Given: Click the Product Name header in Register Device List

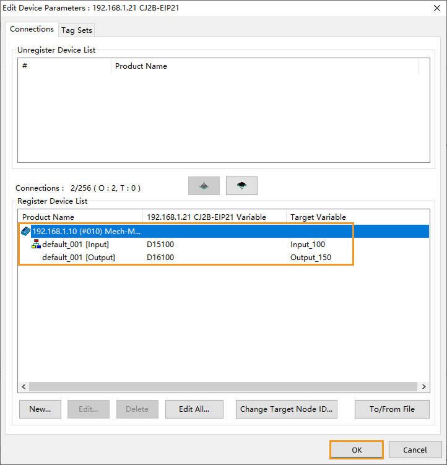Looking at the screenshot, I should [x=80, y=217].
